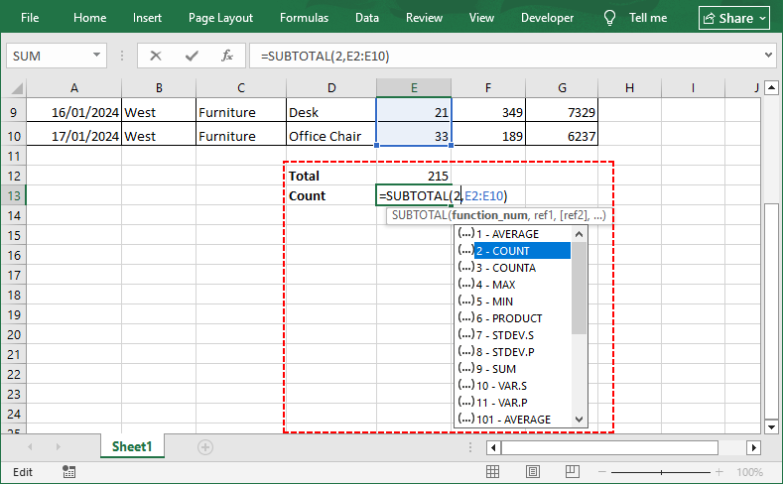Click cell with Office Chair
Screen dimensions: 783x484
click(x=331, y=136)
